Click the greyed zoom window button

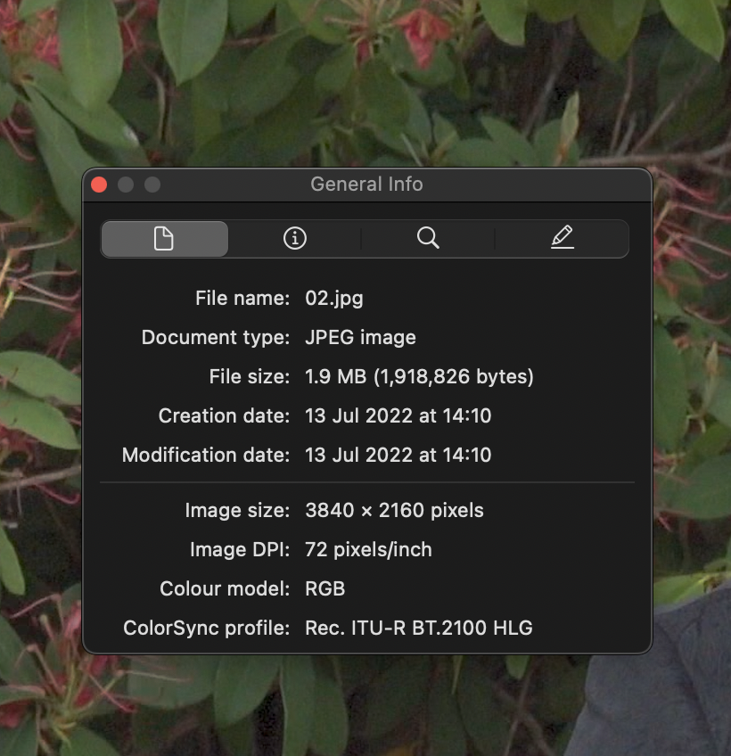(x=152, y=185)
